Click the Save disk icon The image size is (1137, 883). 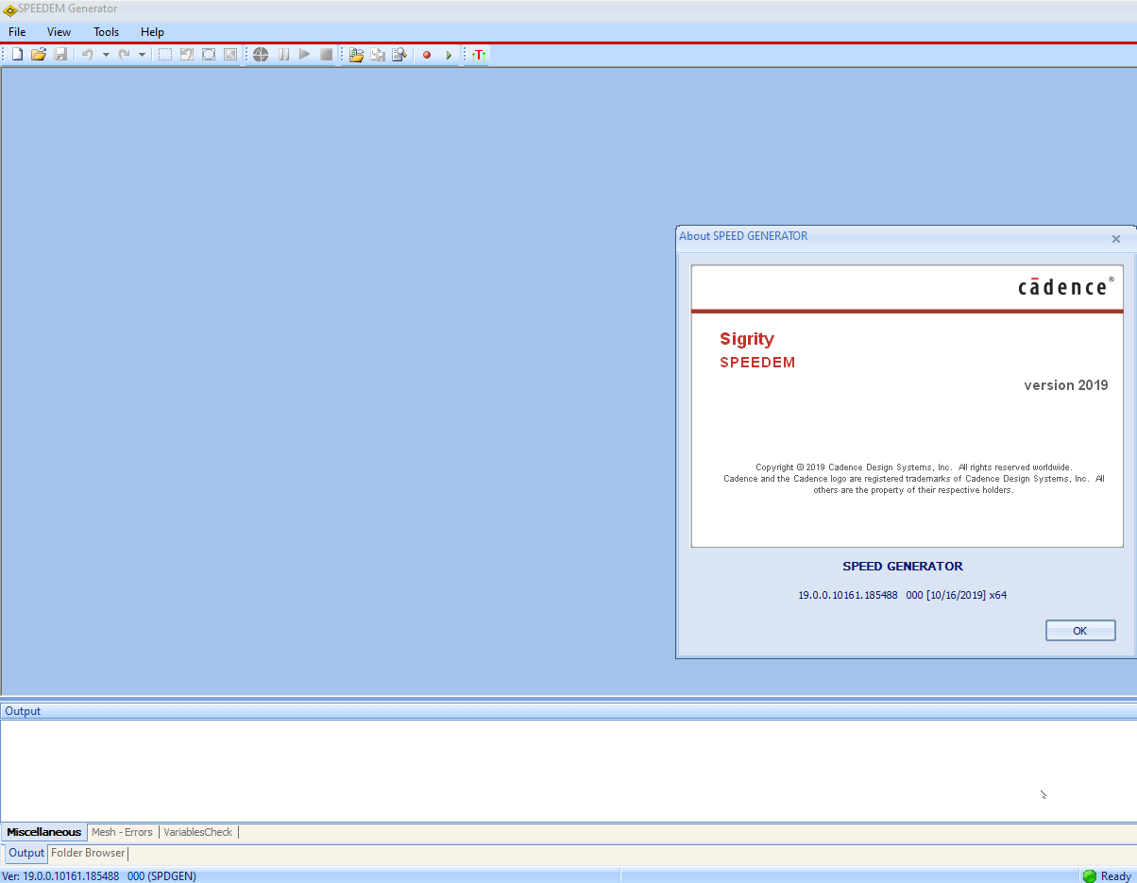tap(60, 55)
